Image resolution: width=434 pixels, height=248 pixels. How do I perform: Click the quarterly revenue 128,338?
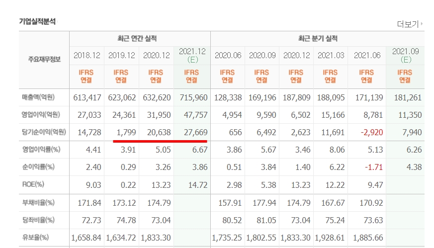tap(228, 98)
